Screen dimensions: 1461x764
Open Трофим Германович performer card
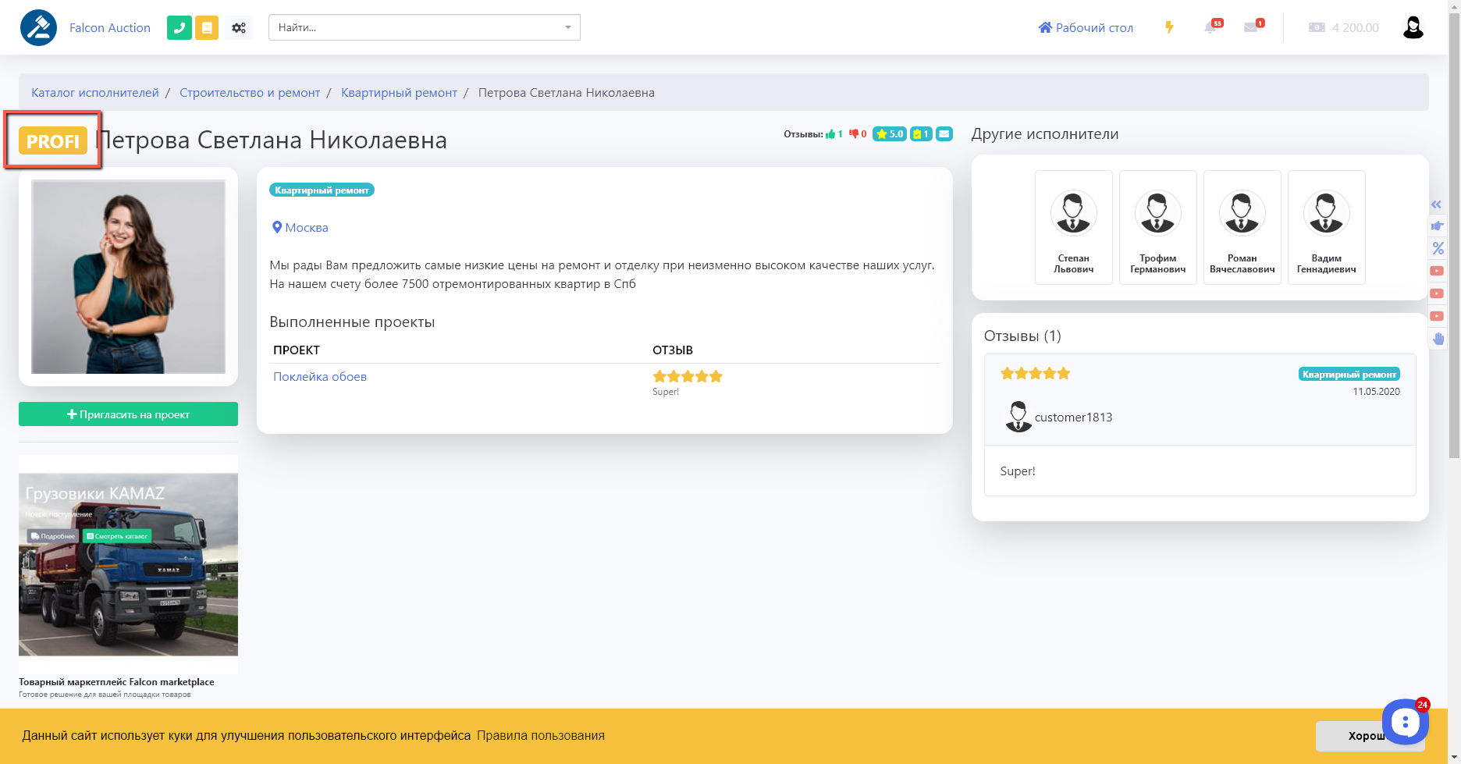click(x=1157, y=227)
